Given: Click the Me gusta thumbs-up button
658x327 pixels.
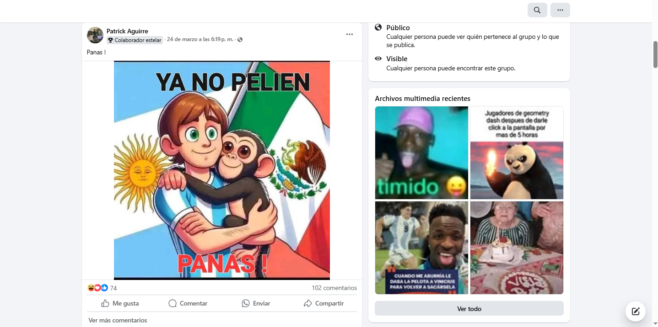Looking at the screenshot, I should (x=120, y=303).
